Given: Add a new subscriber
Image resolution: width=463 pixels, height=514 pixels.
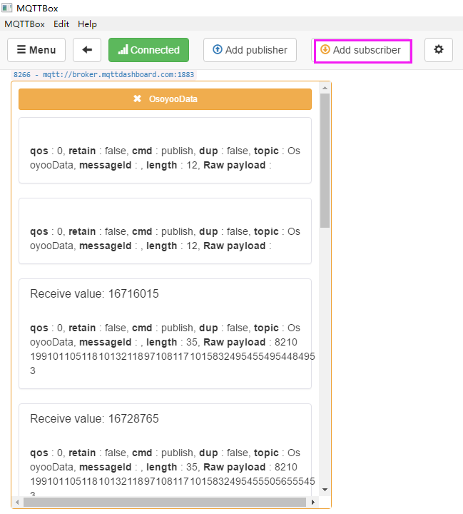Looking at the screenshot, I should (x=362, y=50).
